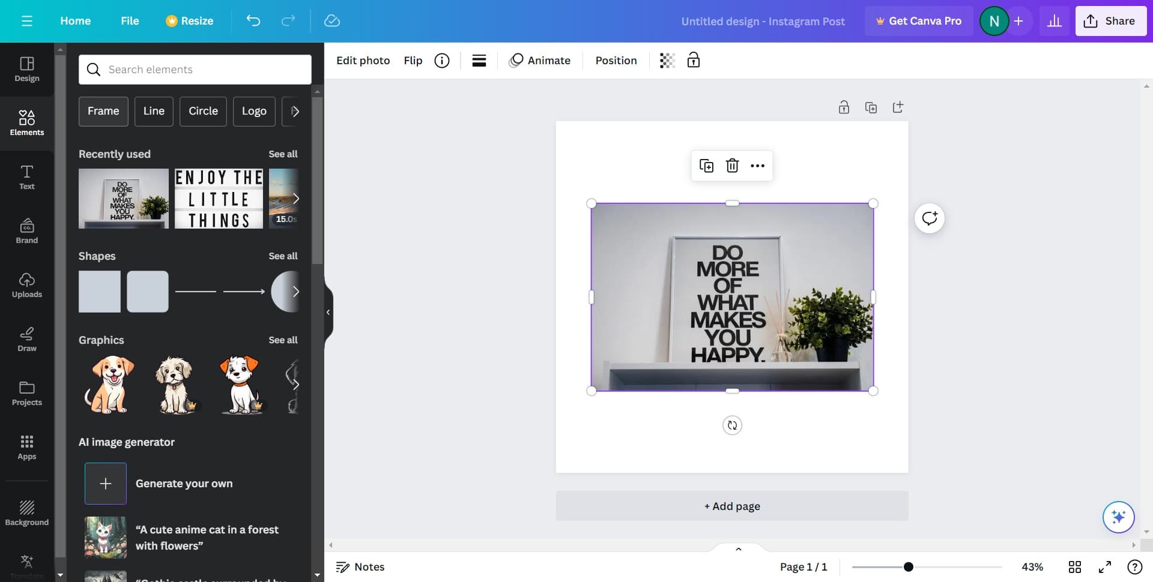Click the duplicate icon in floating toolbar
The image size is (1153, 582).
(706, 166)
